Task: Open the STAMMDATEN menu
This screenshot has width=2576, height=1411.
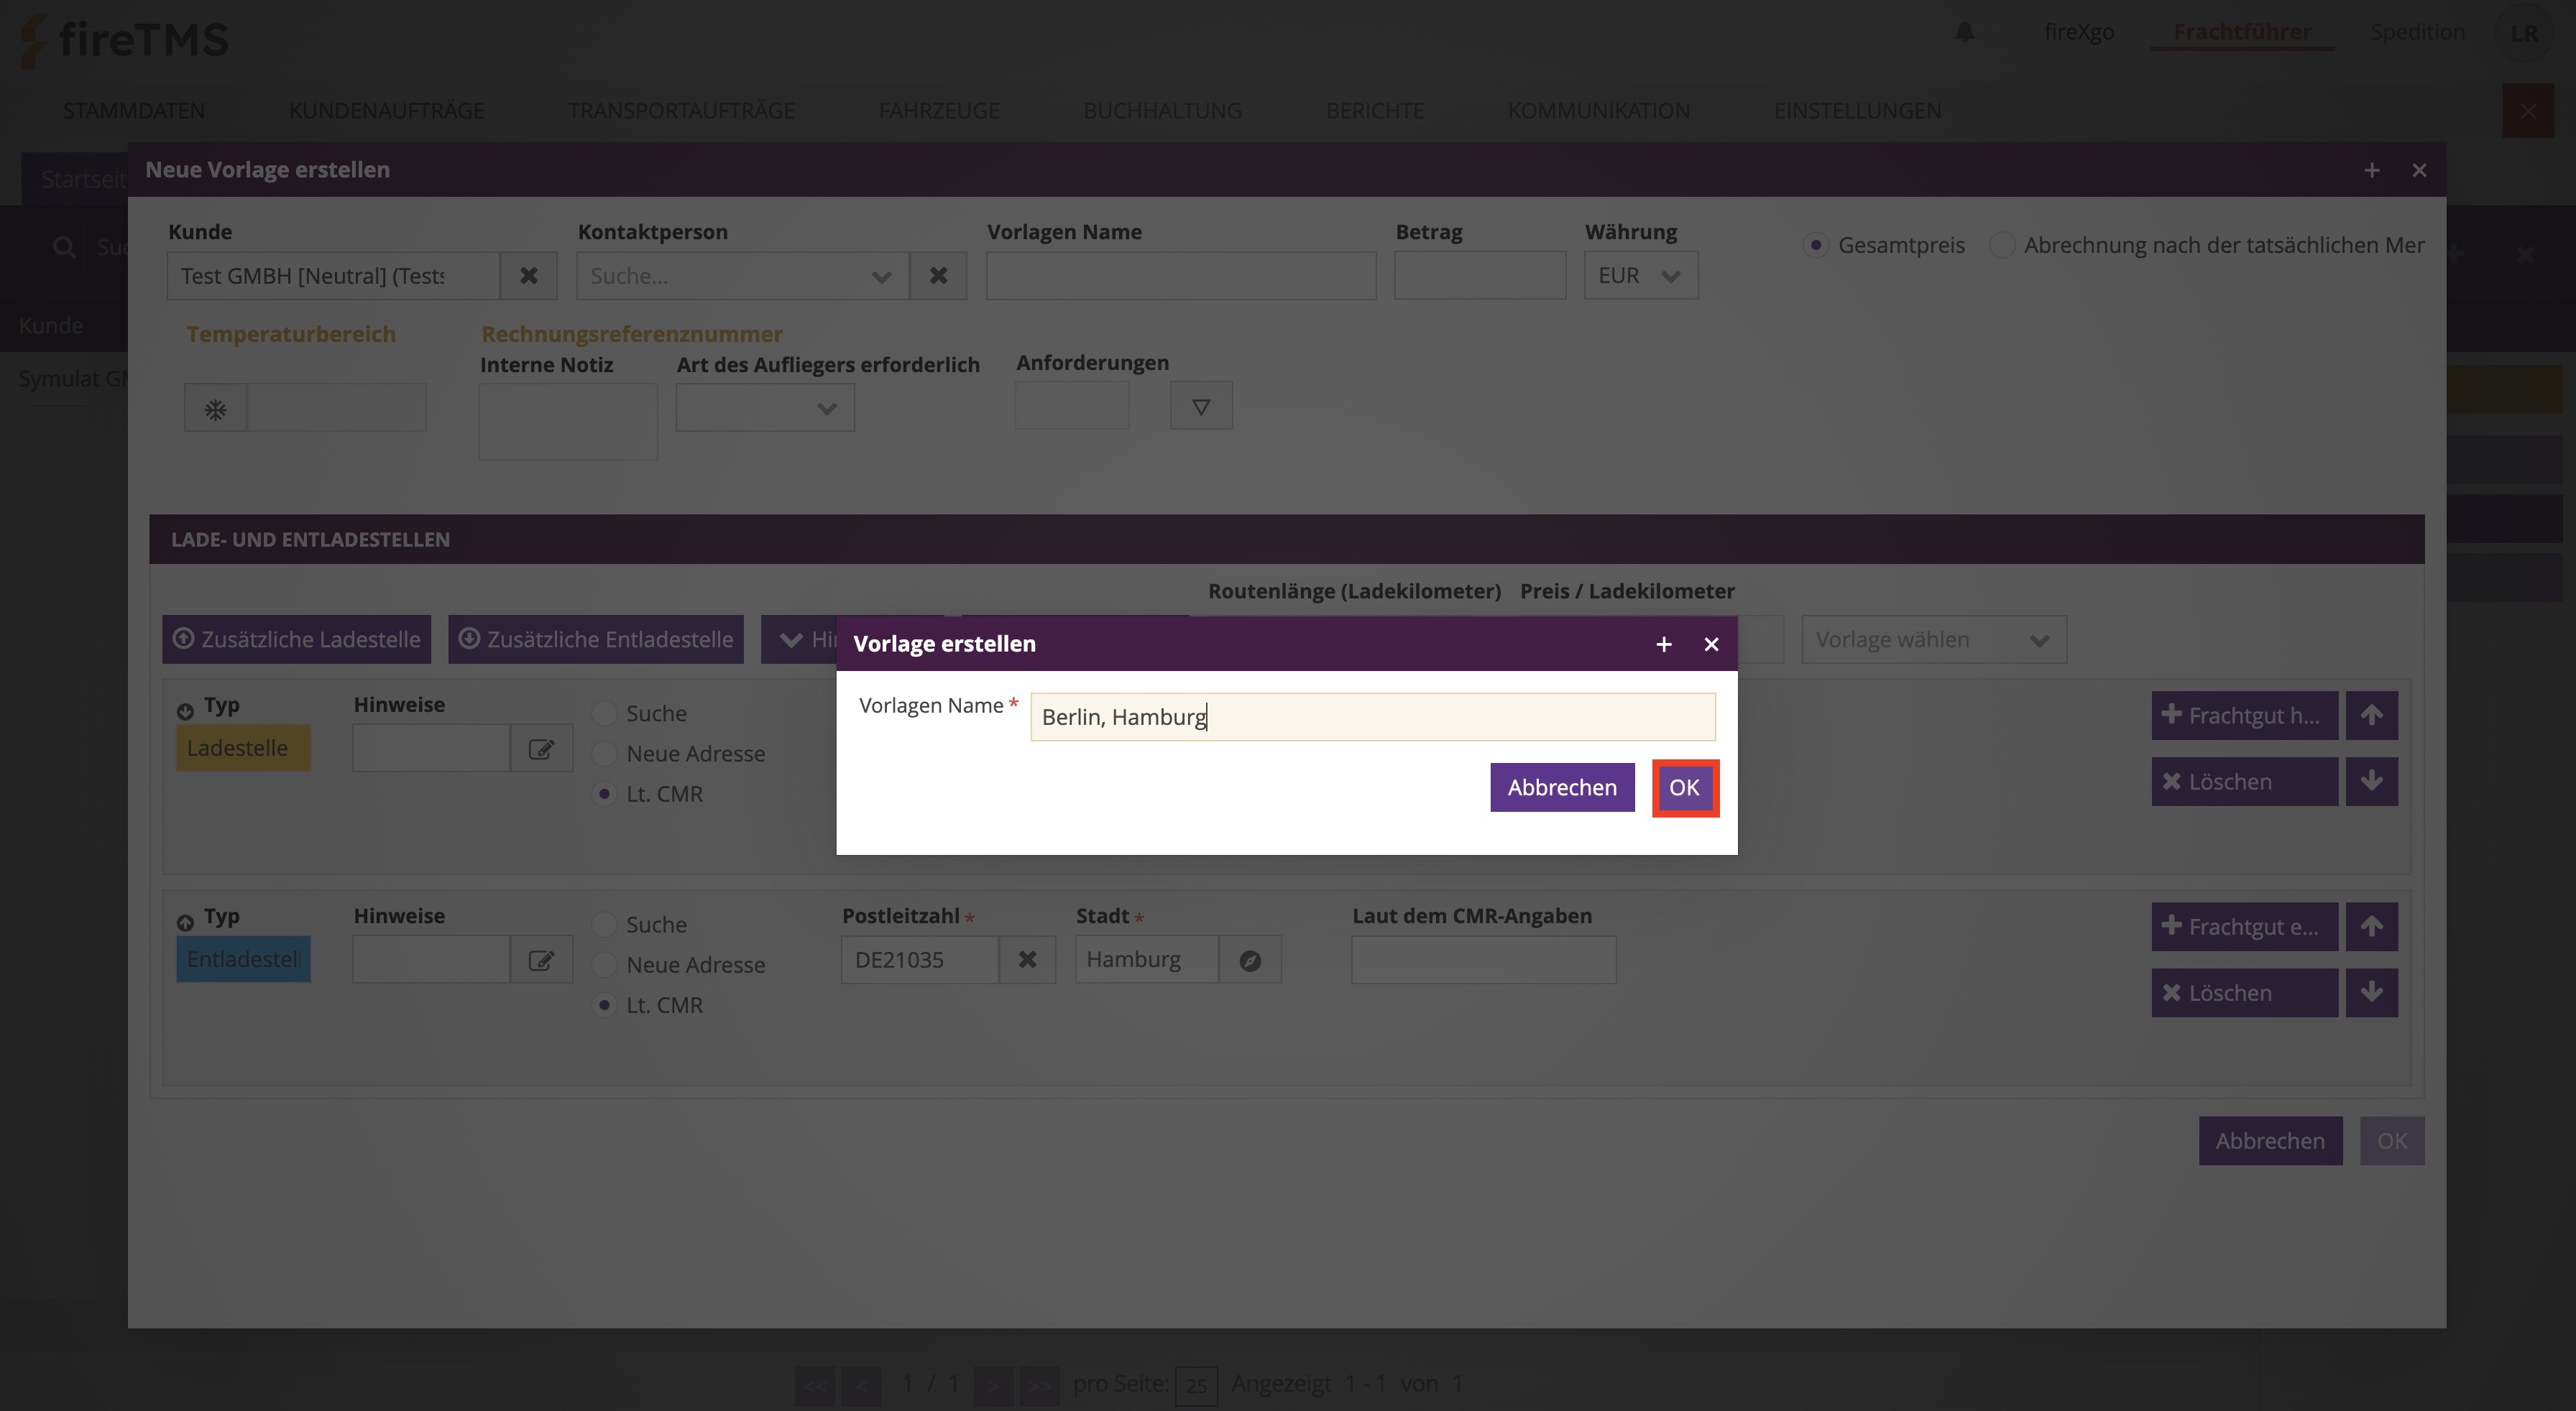Action: click(x=134, y=111)
